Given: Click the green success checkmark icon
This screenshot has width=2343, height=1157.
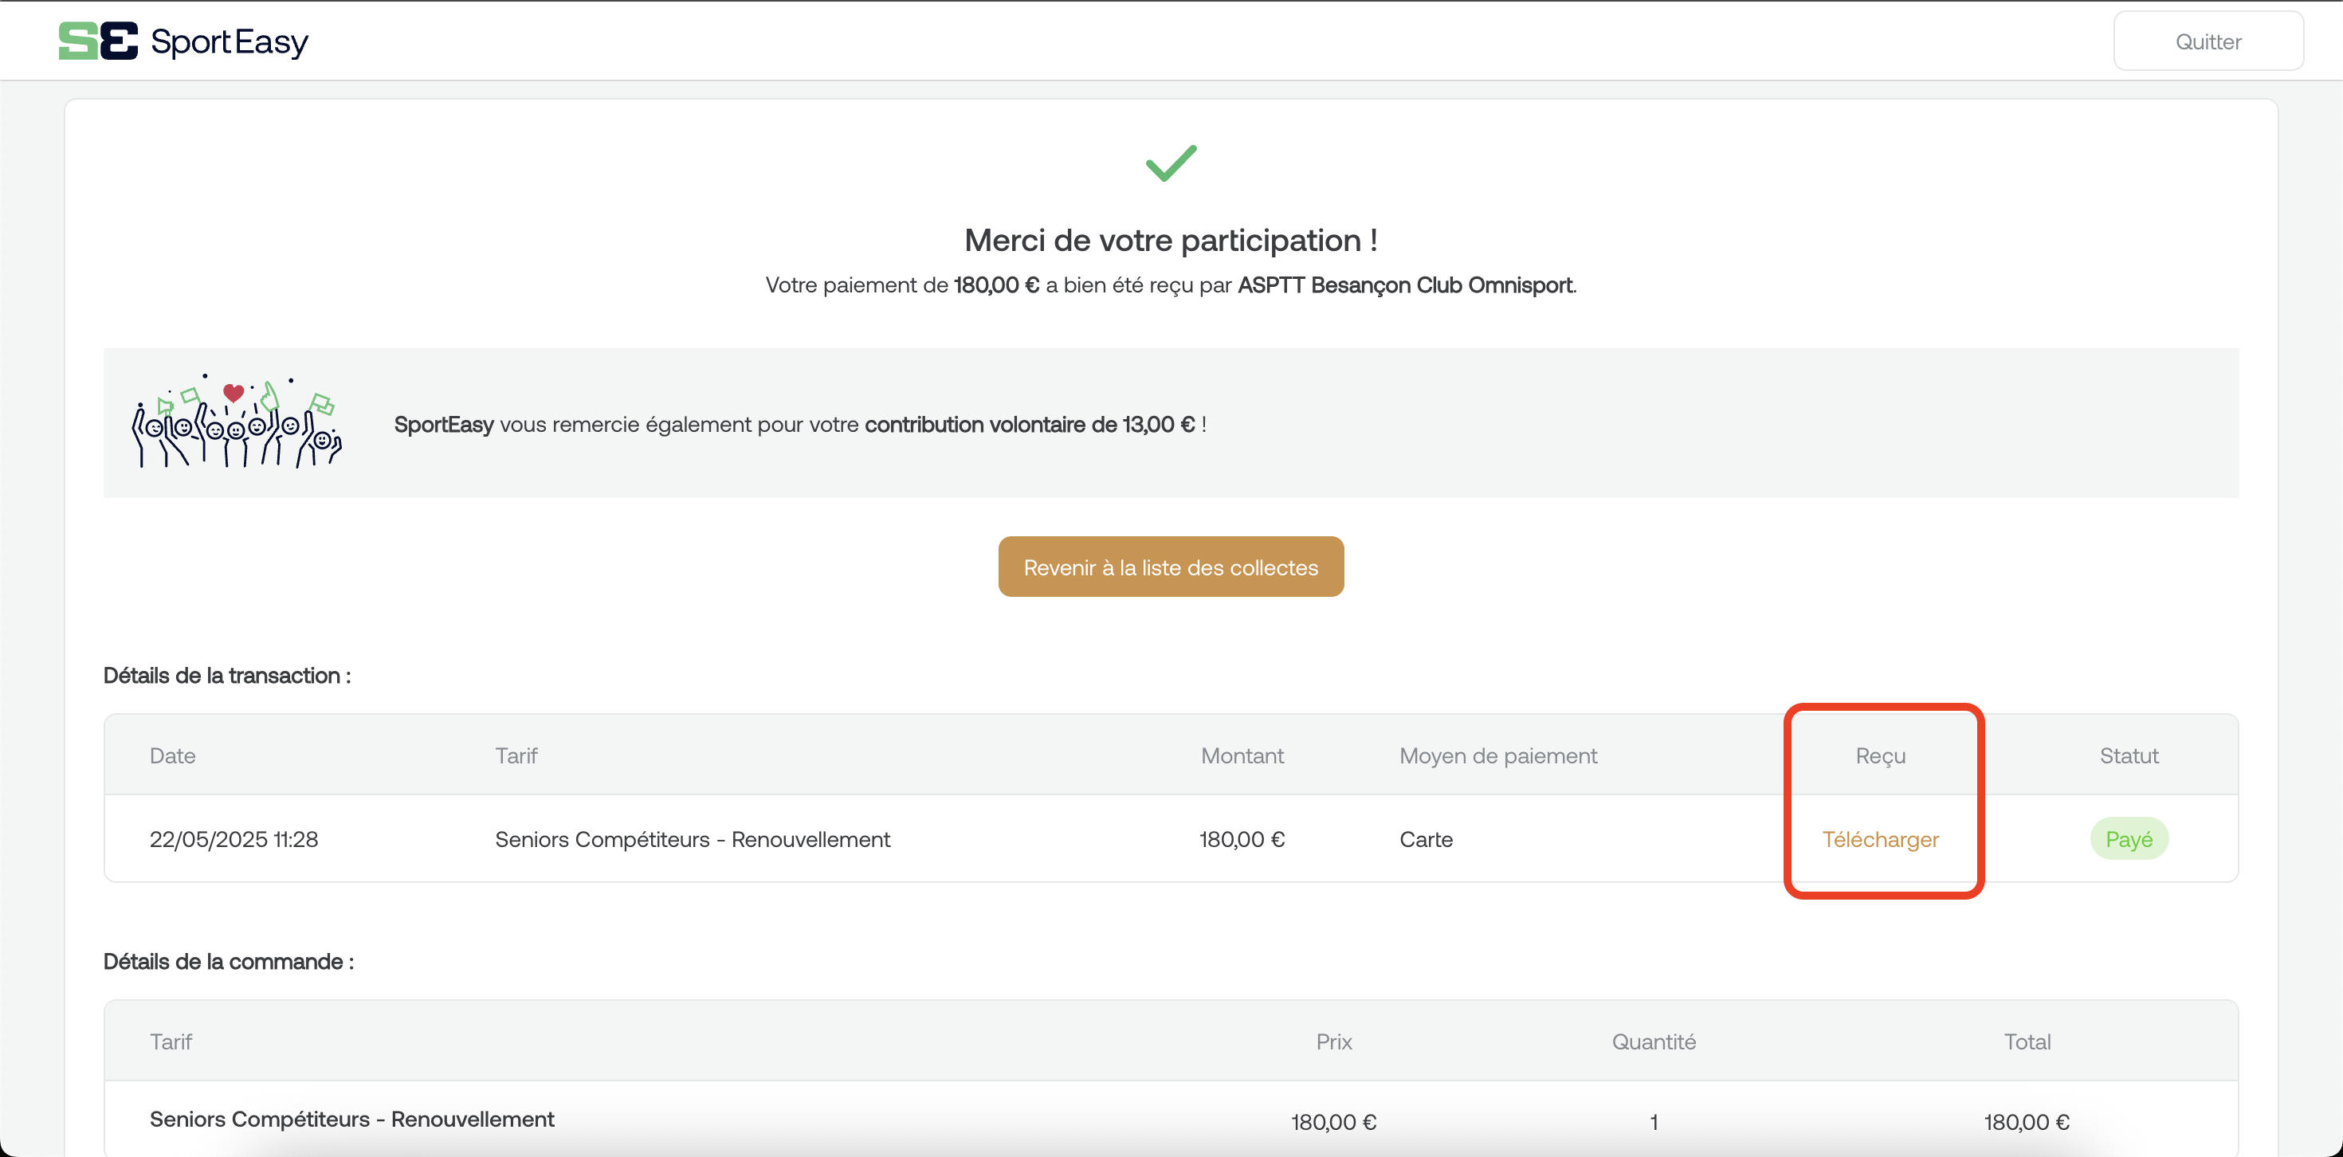Looking at the screenshot, I should click(1171, 163).
